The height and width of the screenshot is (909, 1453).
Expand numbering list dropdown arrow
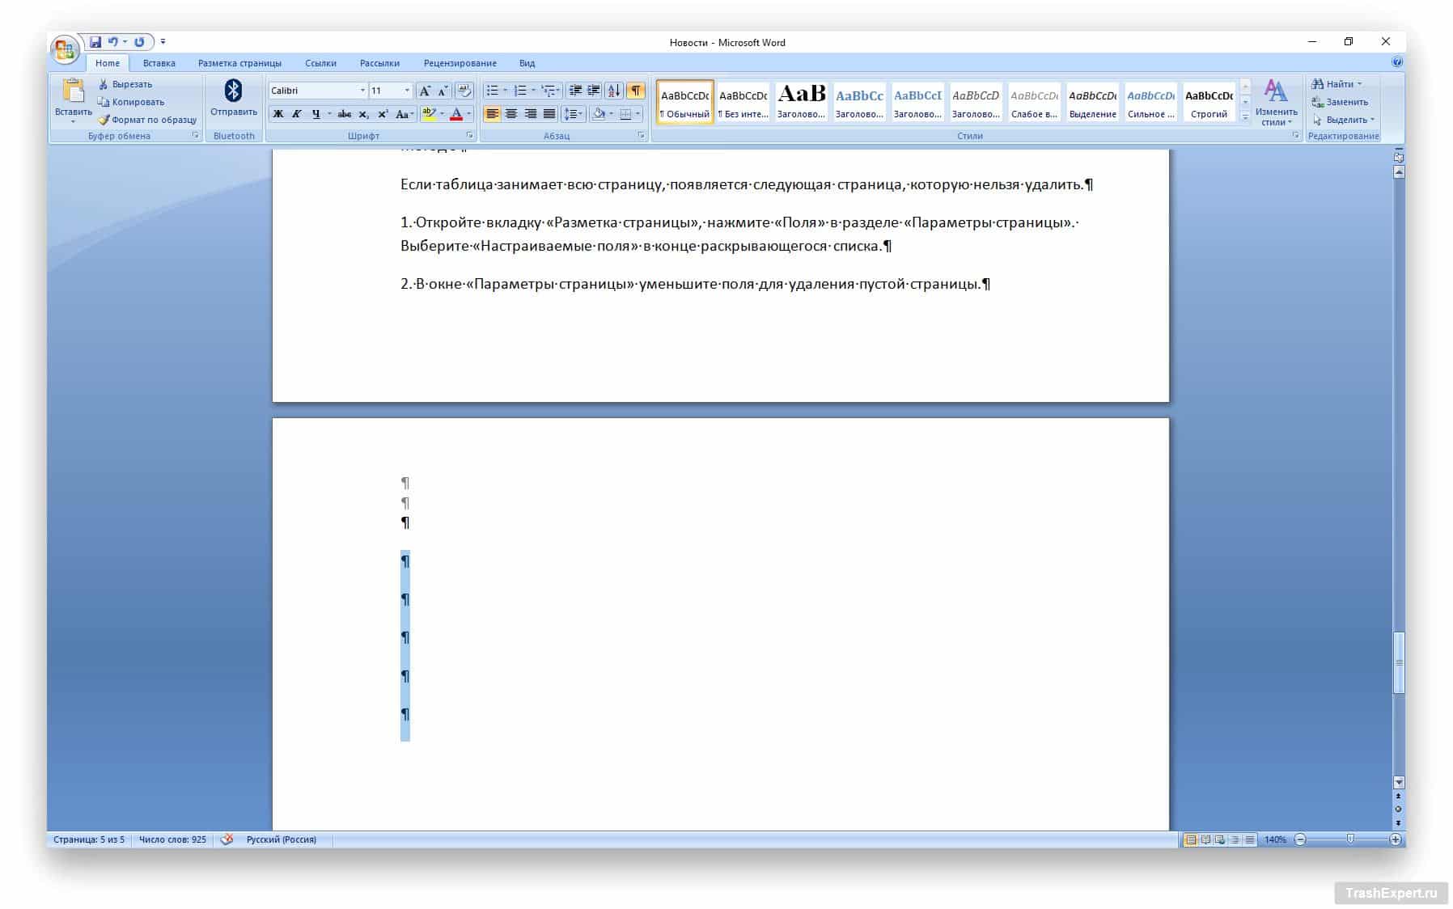tap(533, 91)
